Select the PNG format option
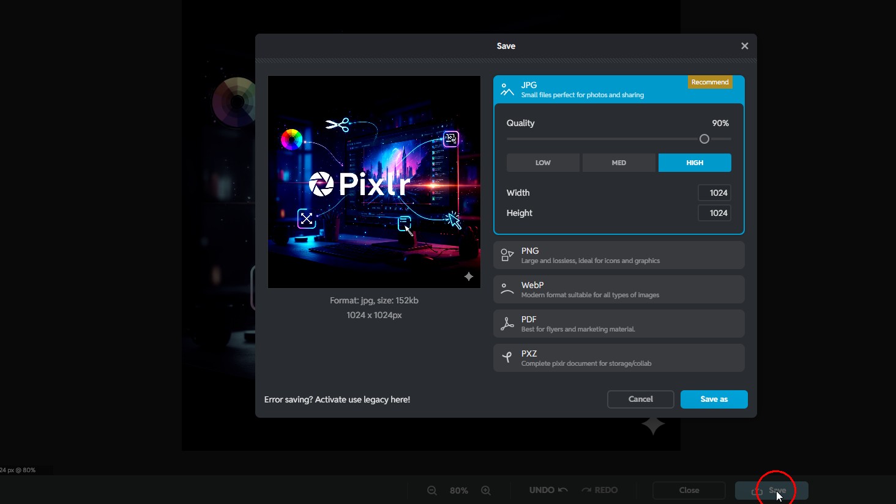Image resolution: width=896 pixels, height=504 pixels. (619, 255)
